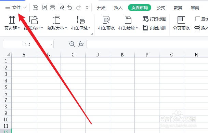Viewport: 208px width, 133px height.
Task: Select row 11 header
Action: (6, 126)
